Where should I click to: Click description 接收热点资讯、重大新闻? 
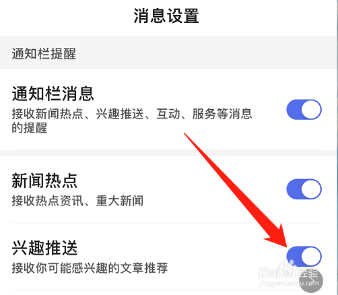coord(77,201)
